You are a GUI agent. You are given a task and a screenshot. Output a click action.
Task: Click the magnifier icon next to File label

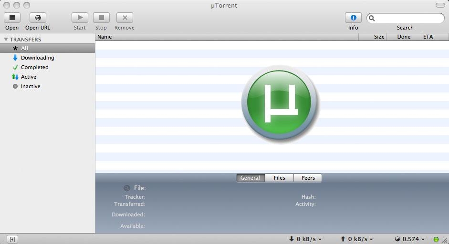(126, 188)
